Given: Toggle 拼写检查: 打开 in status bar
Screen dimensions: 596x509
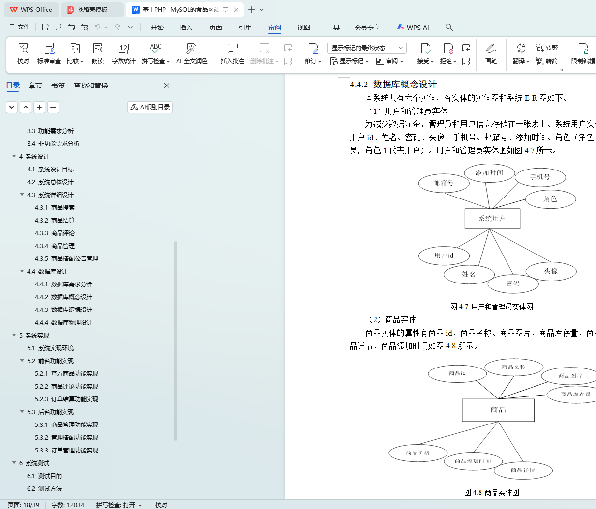Looking at the screenshot, I should [119, 505].
